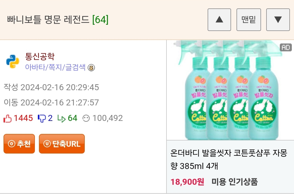
Task: Click the view count face icon
Action: pos(86,118)
